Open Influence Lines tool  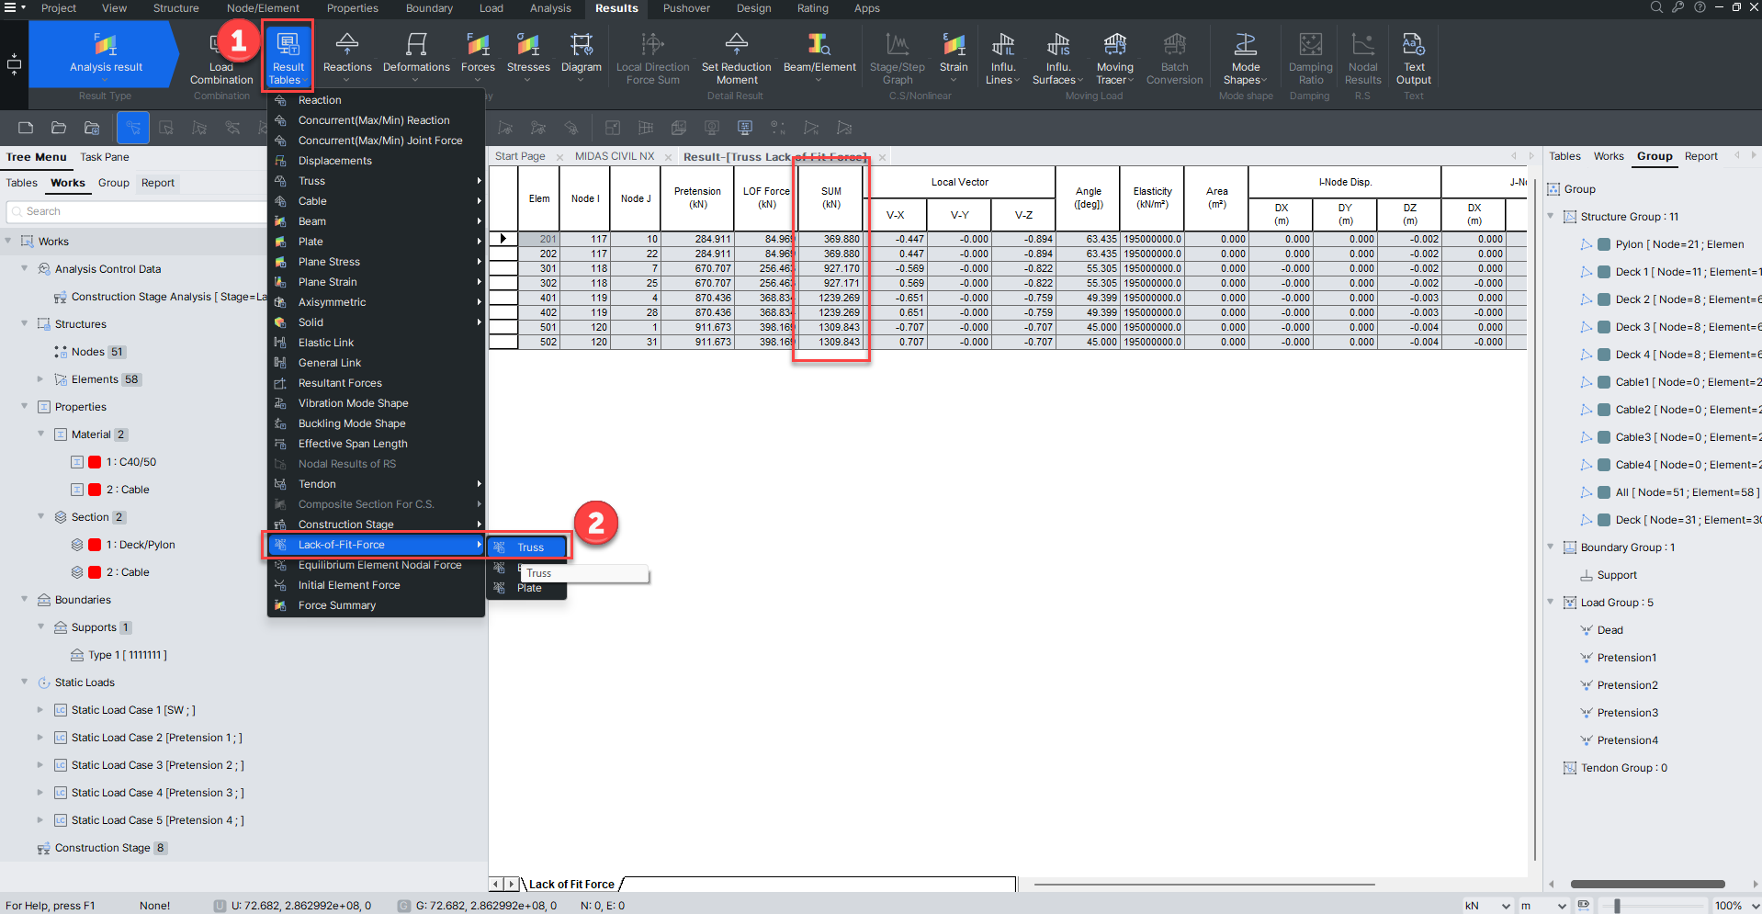[x=1003, y=58]
